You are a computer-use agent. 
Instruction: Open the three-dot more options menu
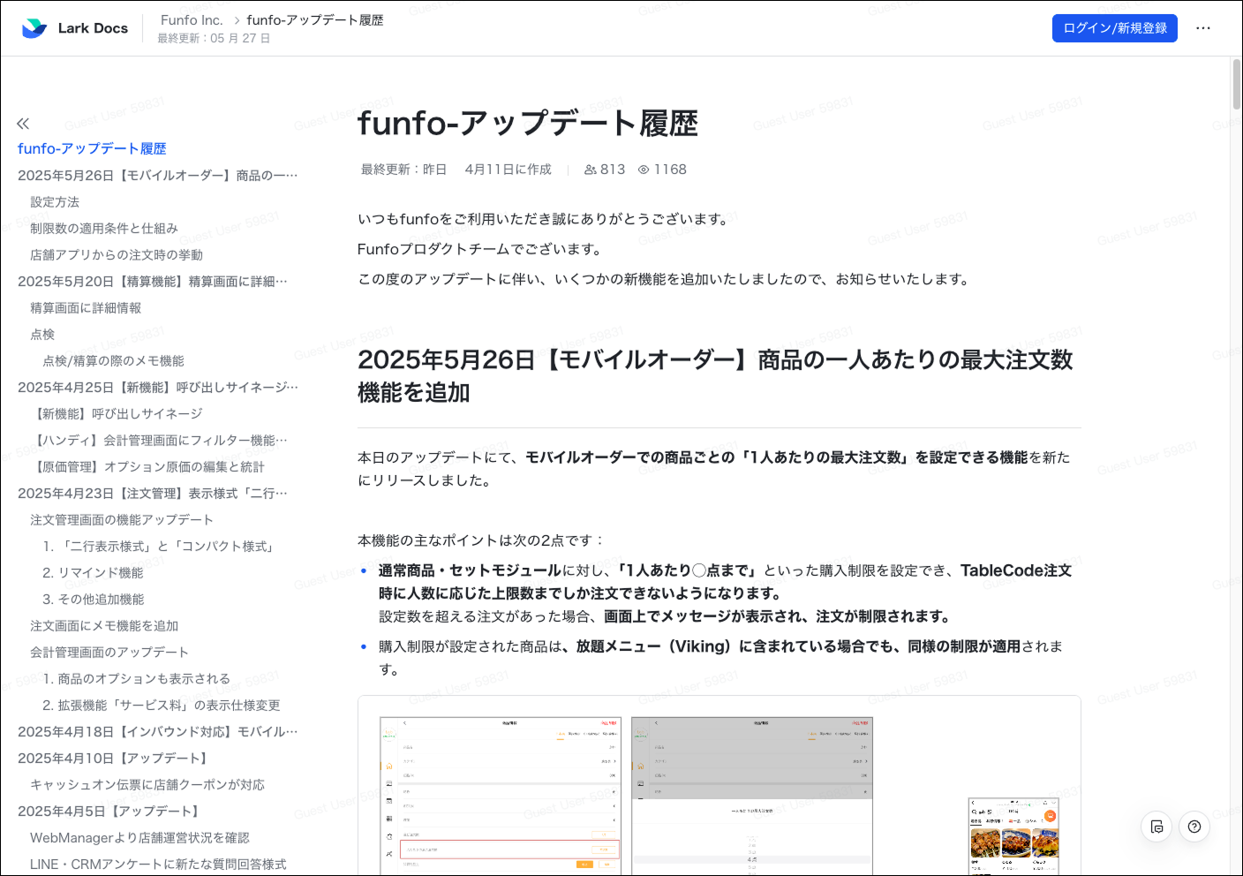1203,28
